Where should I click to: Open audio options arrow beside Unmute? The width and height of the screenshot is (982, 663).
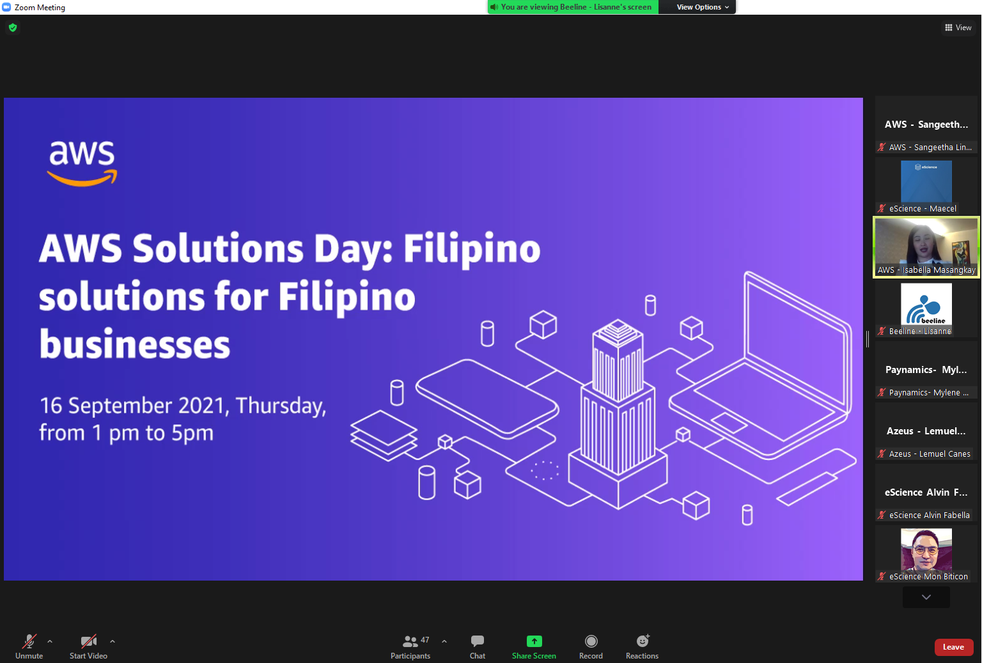(50, 641)
